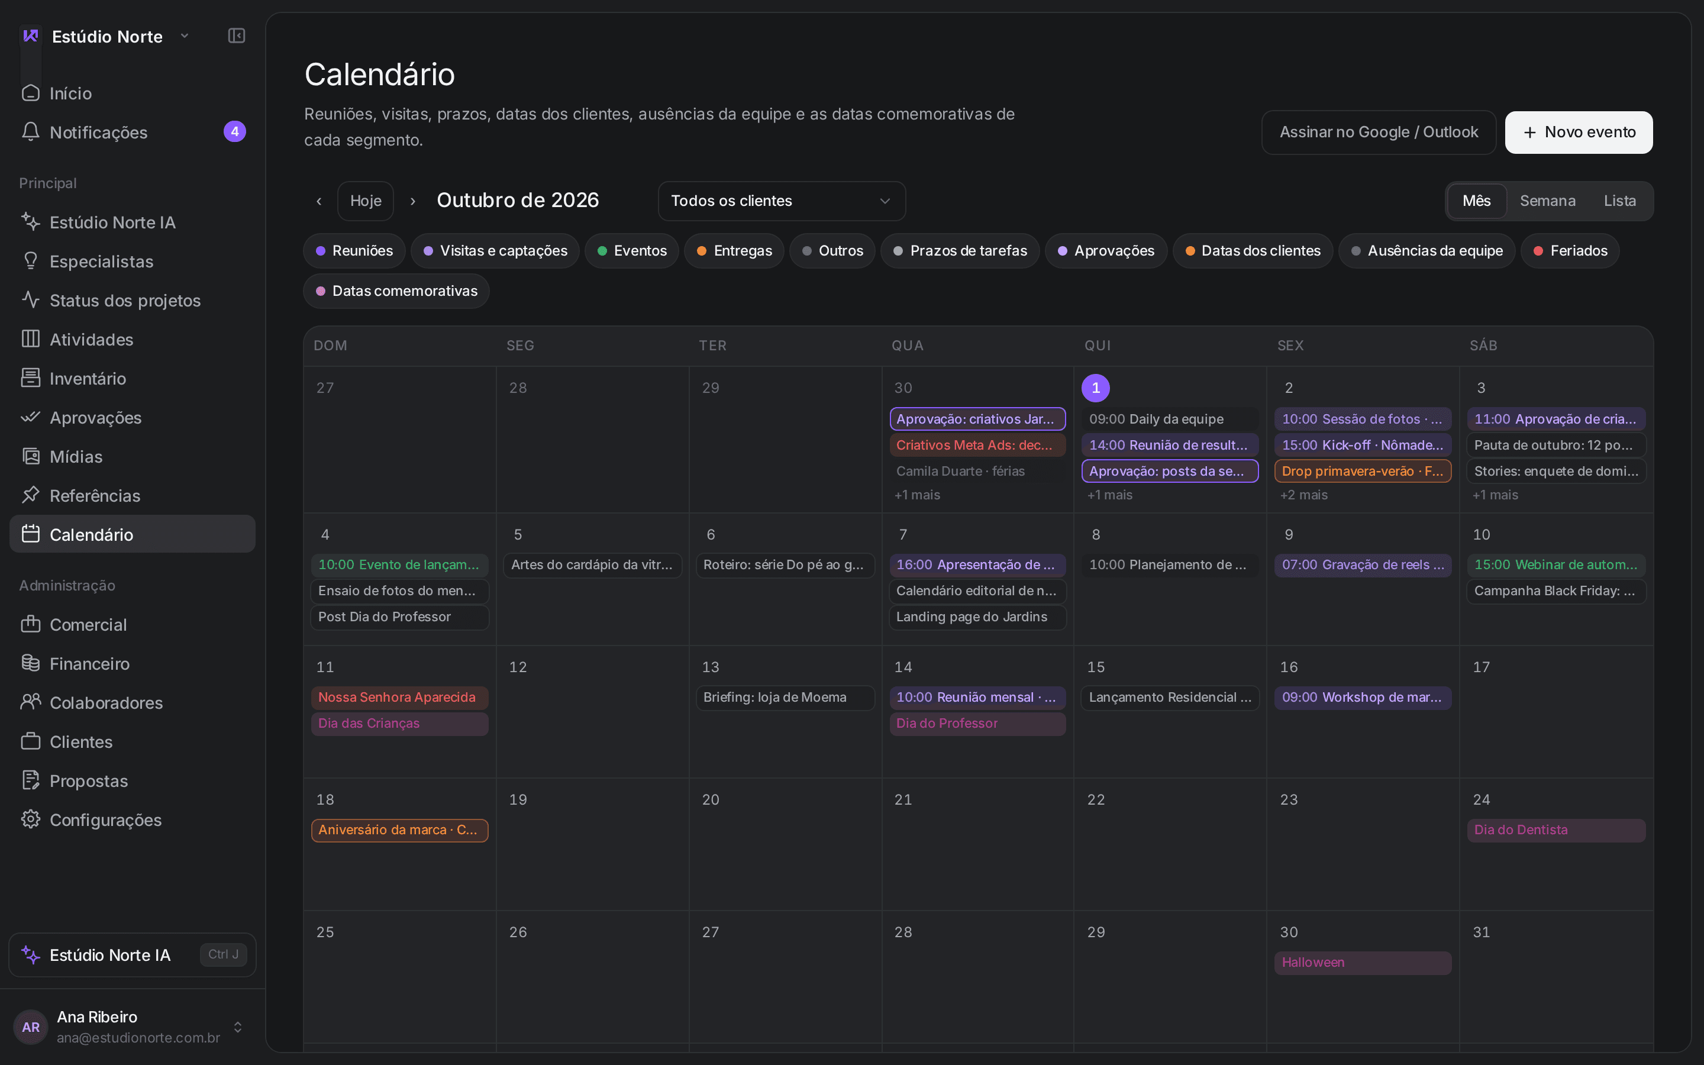Open Mídias in sidebar
The image size is (1704, 1065).
pyautogui.click(x=133, y=456)
